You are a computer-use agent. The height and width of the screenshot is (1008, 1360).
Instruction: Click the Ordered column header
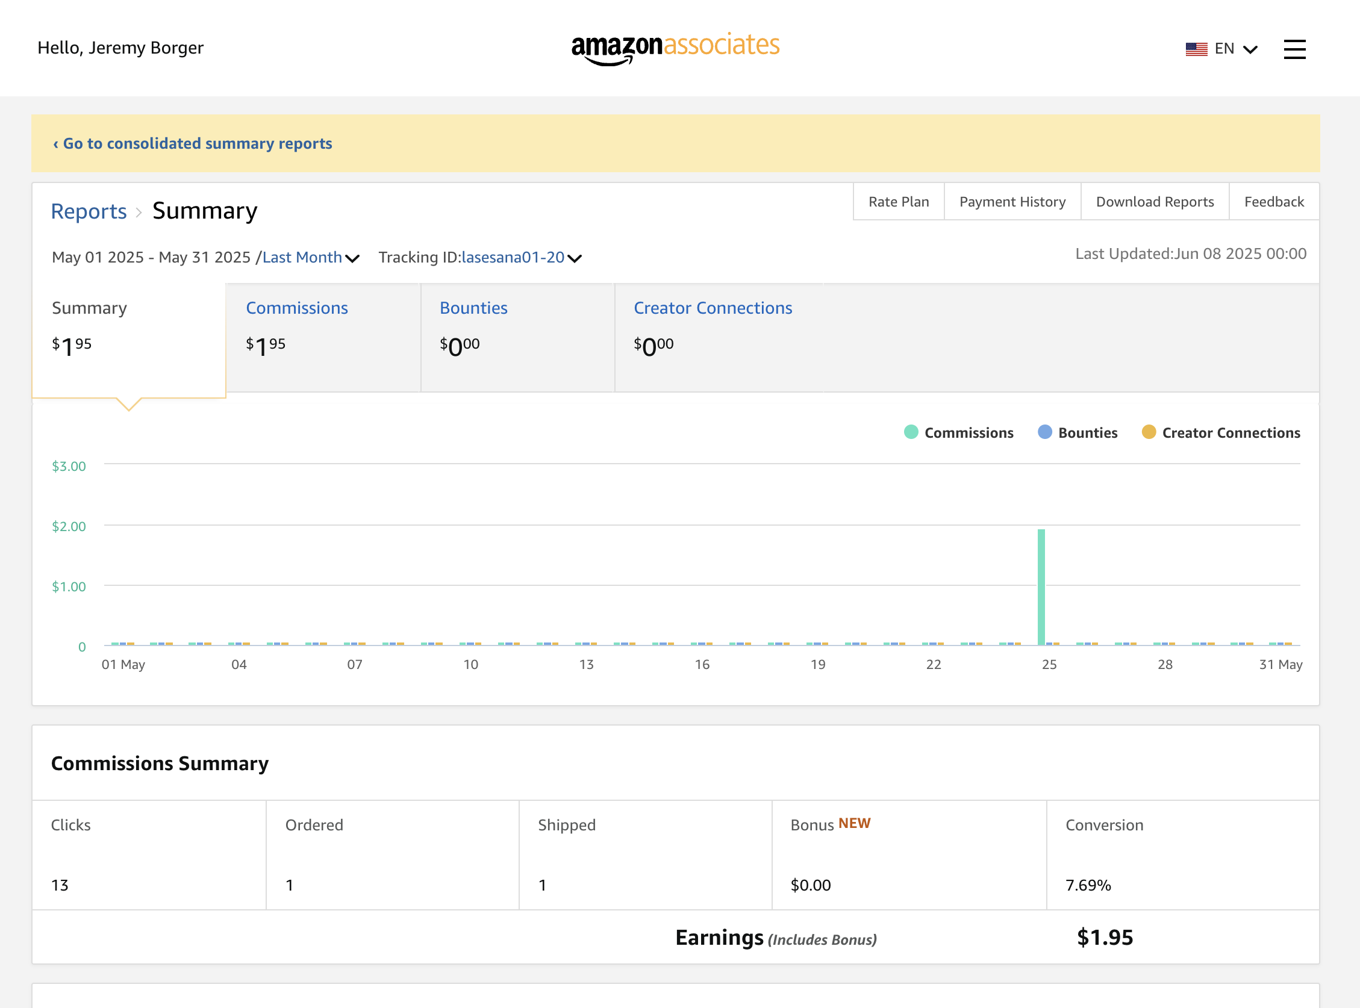[x=314, y=825]
